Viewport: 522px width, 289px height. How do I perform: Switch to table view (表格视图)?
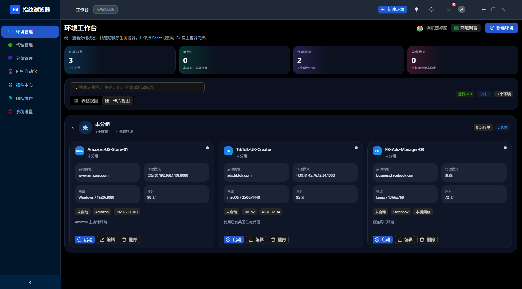point(86,101)
